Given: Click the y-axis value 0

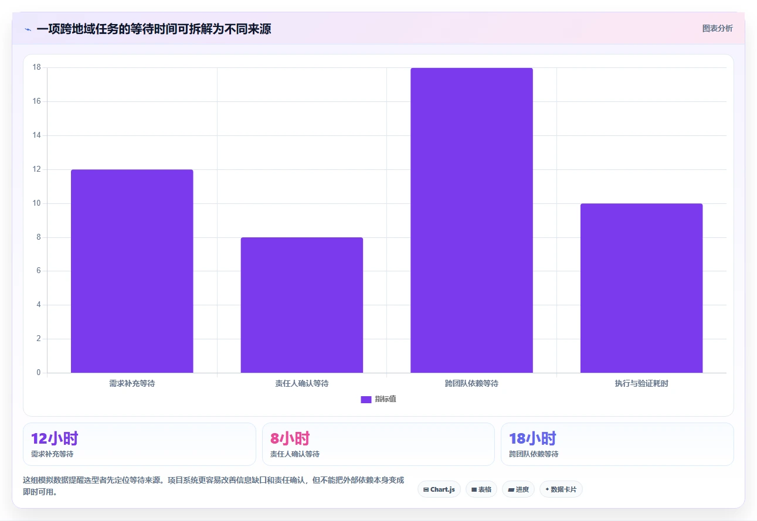Looking at the screenshot, I should pos(39,373).
